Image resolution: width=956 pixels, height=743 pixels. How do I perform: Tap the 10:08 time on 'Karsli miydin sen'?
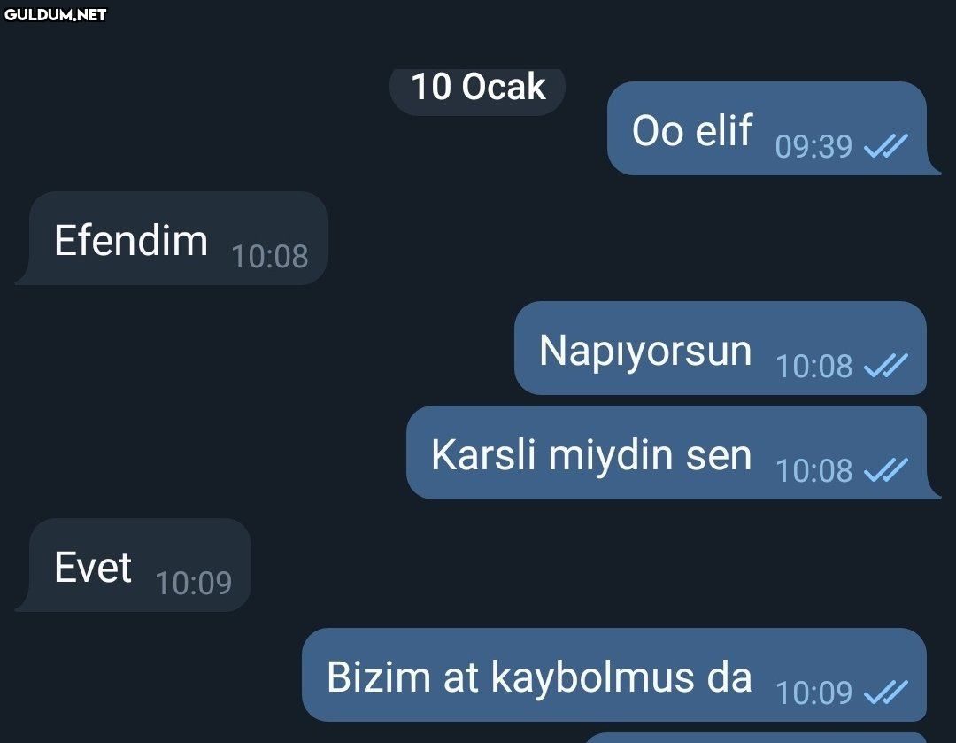click(813, 470)
